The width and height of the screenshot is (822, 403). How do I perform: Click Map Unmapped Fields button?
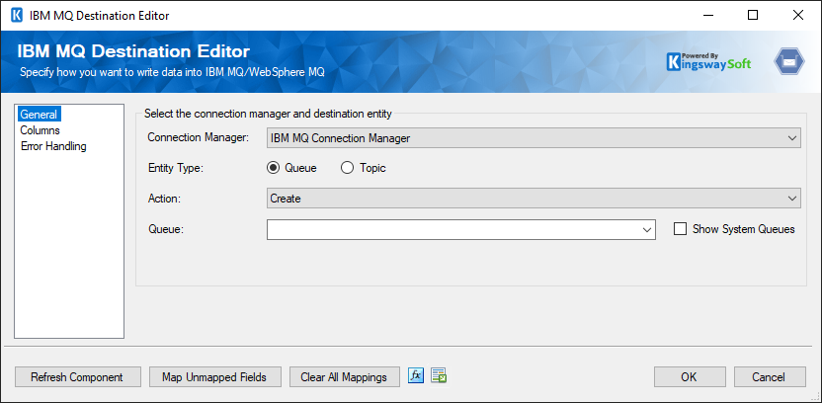pyautogui.click(x=215, y=376)
